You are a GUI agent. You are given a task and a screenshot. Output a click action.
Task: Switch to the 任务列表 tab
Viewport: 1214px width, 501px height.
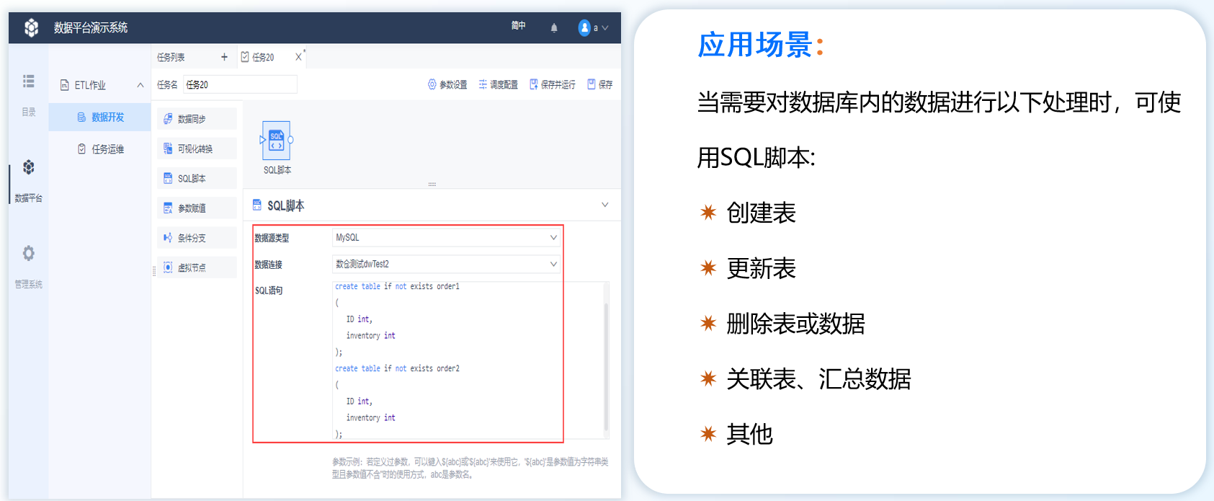pyautogui.click(x=171, y=57)
